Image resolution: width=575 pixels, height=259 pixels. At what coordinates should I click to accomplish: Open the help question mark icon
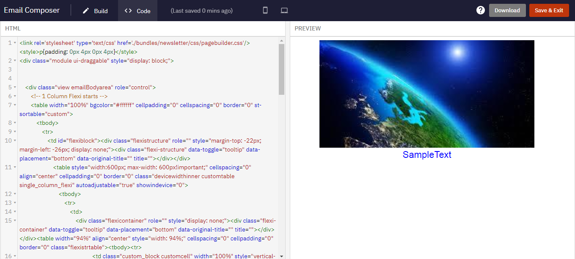coord(480,10)
